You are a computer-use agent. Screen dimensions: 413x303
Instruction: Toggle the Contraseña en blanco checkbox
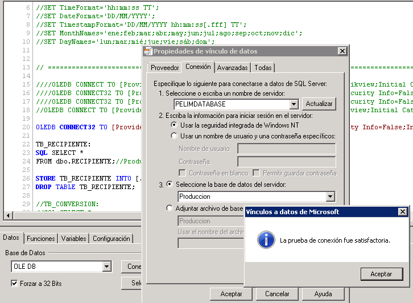tap(181, 173)
